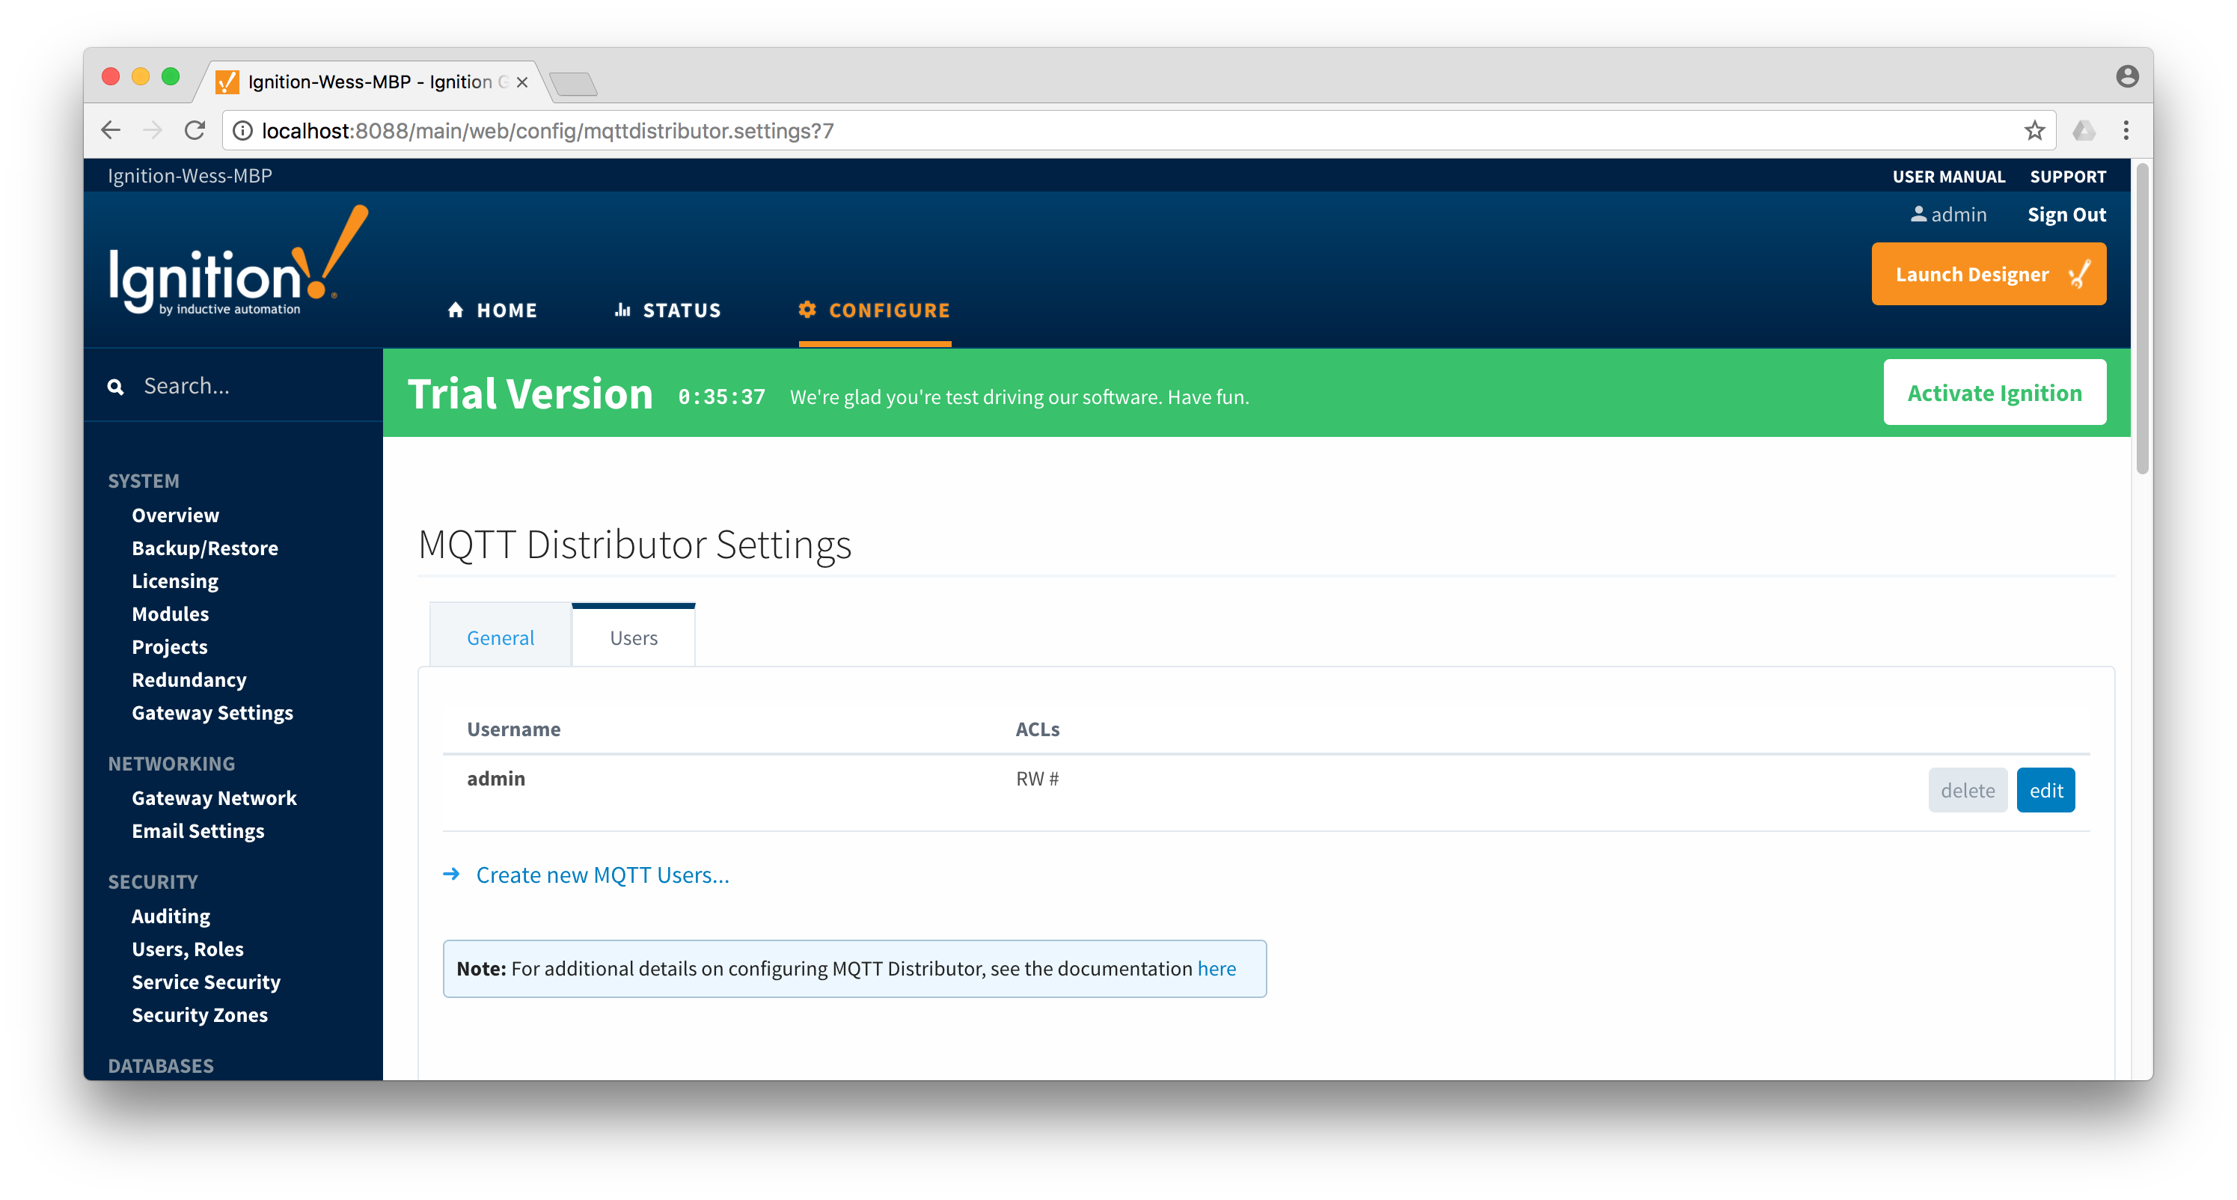Open Modules in the sidebar
The image size is (2237, 1200).
171,614
